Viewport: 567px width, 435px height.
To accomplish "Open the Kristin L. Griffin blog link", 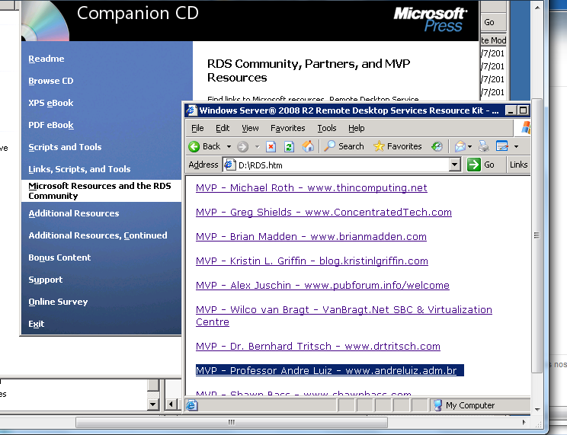I will [x=312, y=261].
